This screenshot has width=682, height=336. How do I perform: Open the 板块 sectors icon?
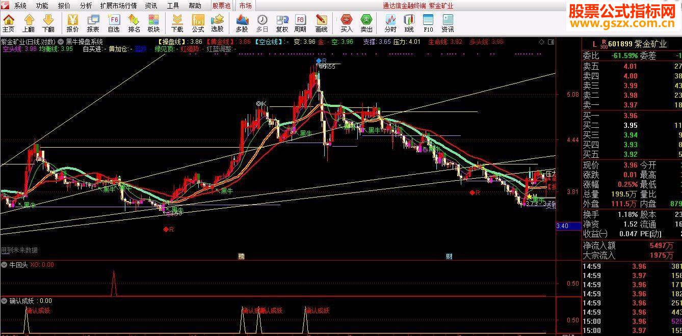pyautogui.click(x=153, y=23)
